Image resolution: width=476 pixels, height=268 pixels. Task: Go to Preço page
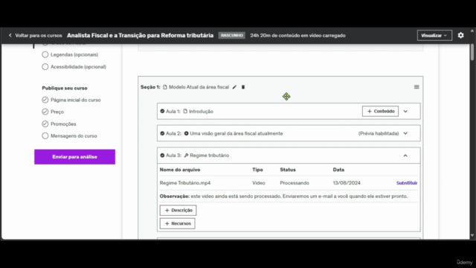click(x=57, y=112)
